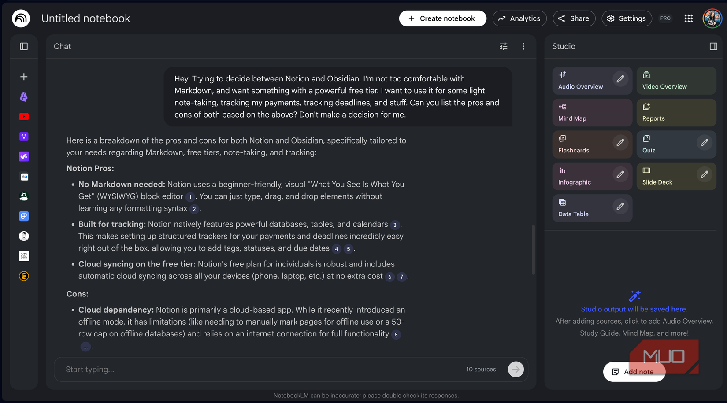Click the Create notebook button
727x403 pixels.
pos(442,18)
